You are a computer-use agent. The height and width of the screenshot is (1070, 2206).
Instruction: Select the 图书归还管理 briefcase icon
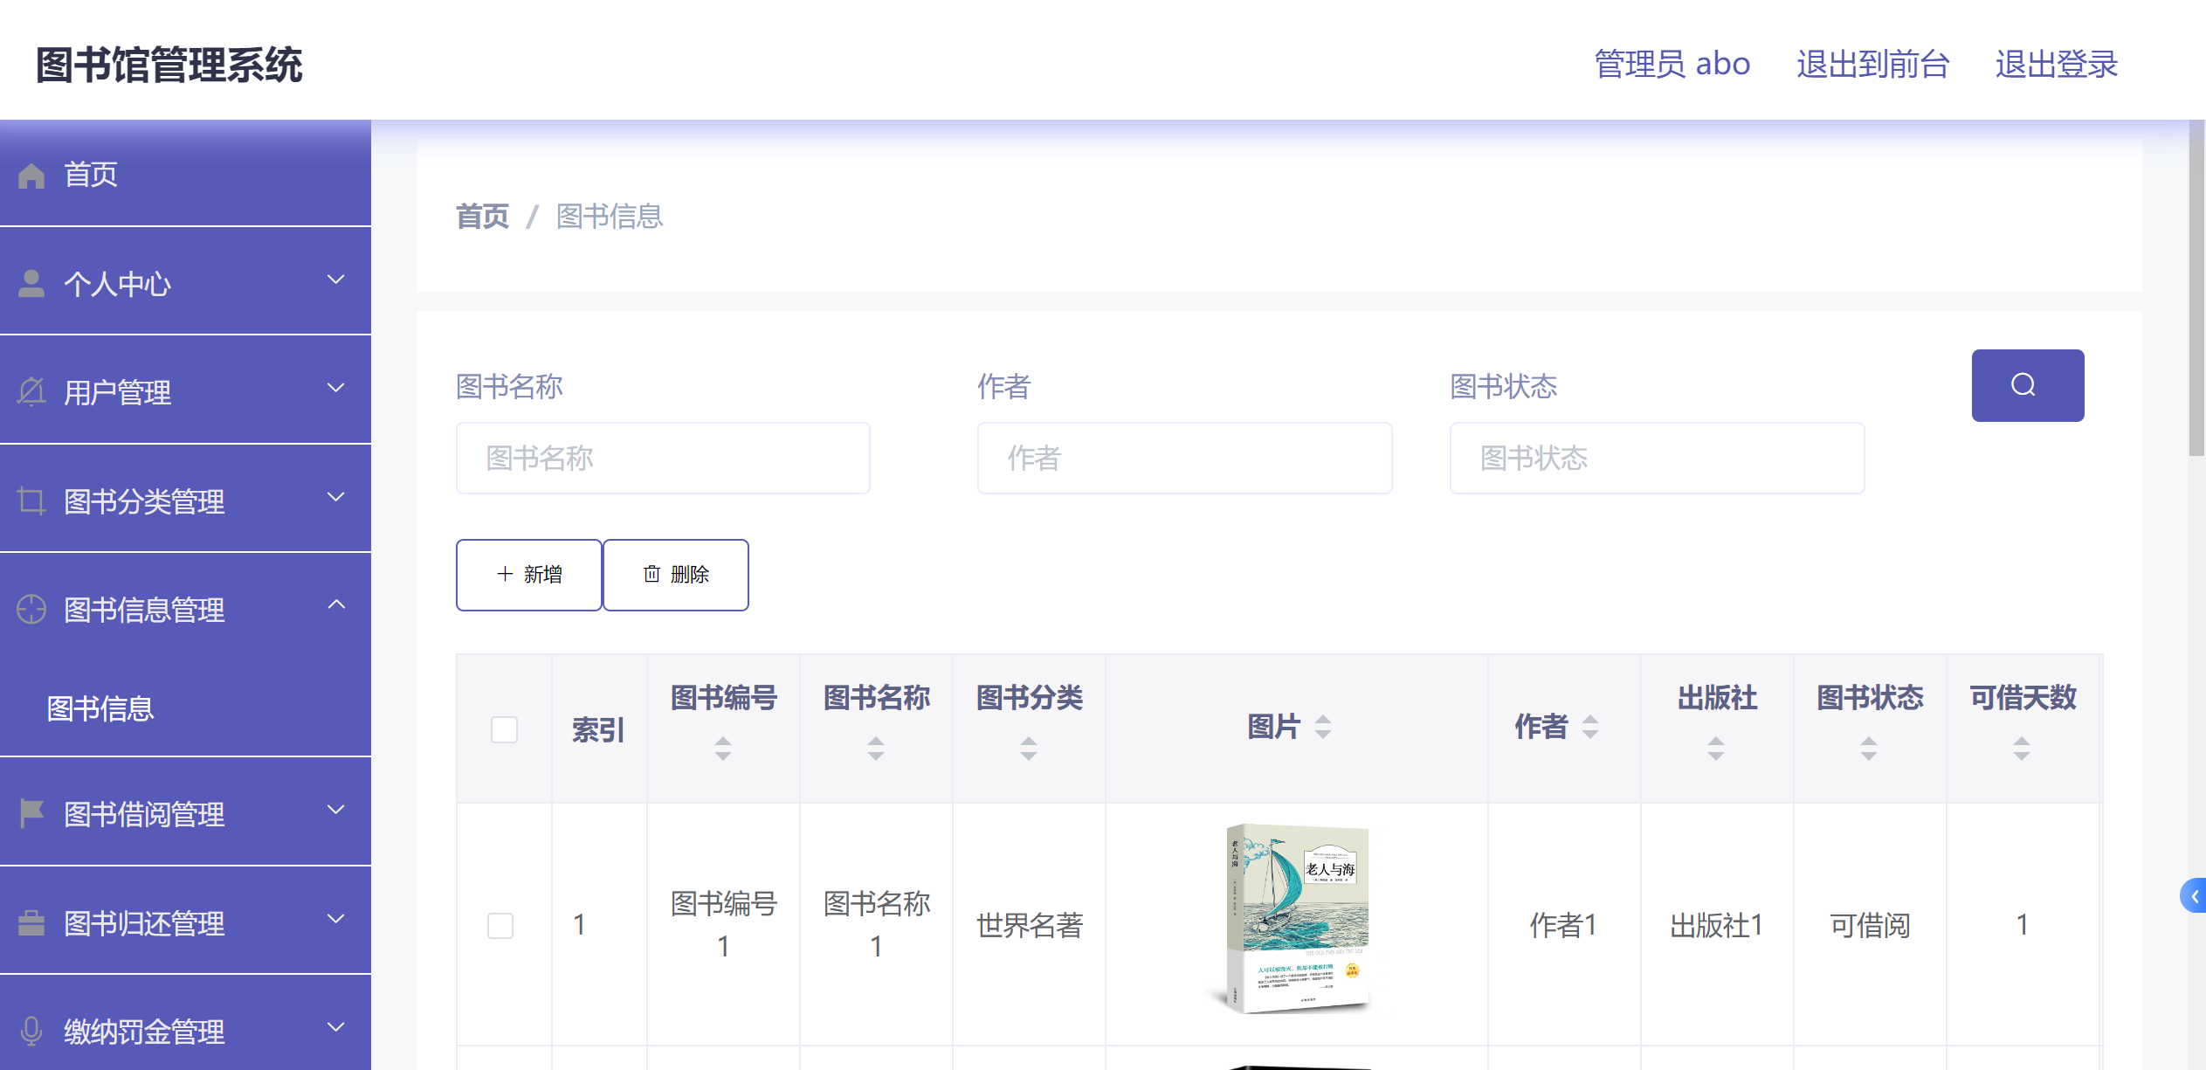point(31,921)
